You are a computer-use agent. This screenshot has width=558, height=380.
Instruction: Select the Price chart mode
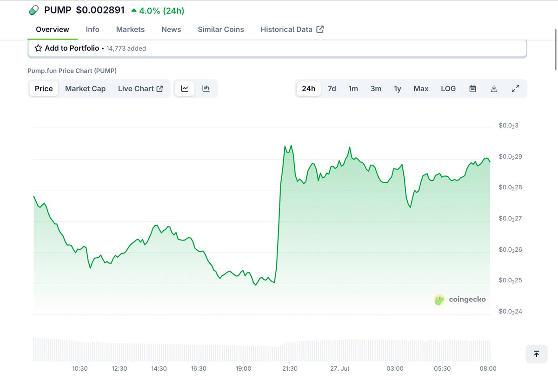(44, 88)
